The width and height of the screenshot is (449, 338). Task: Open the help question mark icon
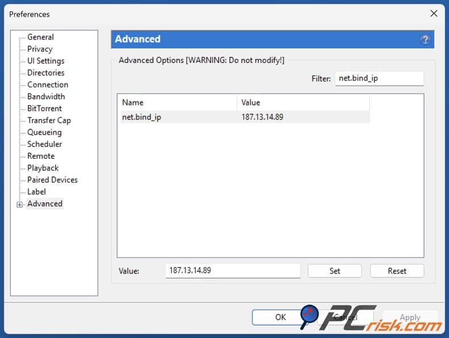425,40
